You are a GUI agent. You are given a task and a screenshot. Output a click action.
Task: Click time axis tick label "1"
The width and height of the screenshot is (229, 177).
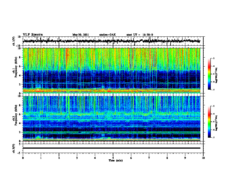(41, 158)
